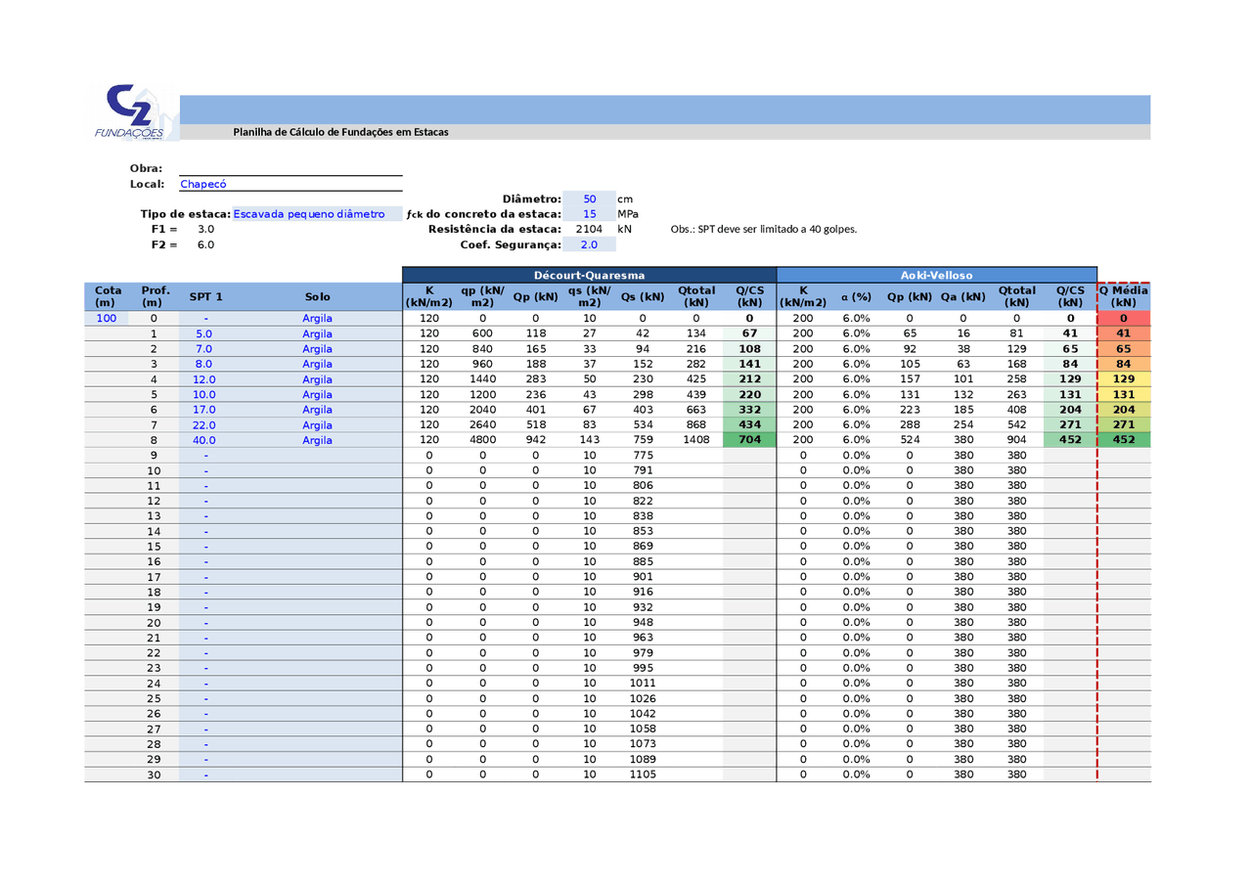Select the Diâmetro value 50
This screenshot has height=885, width=1252.
click(590, 199)
